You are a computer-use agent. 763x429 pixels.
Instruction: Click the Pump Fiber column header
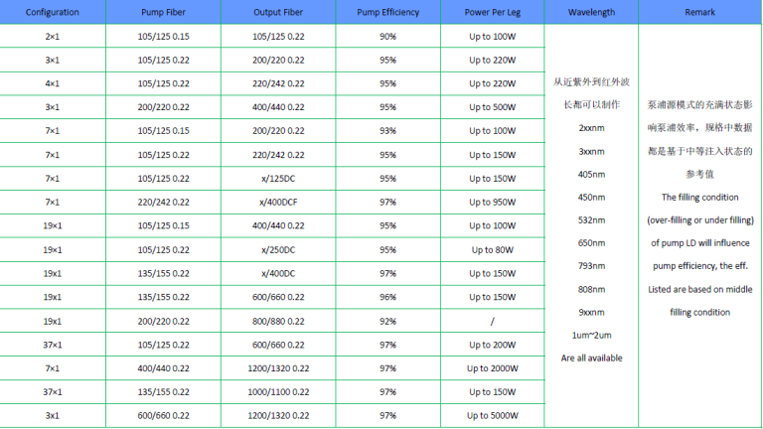pyautogui.click(x=166, y=12)
